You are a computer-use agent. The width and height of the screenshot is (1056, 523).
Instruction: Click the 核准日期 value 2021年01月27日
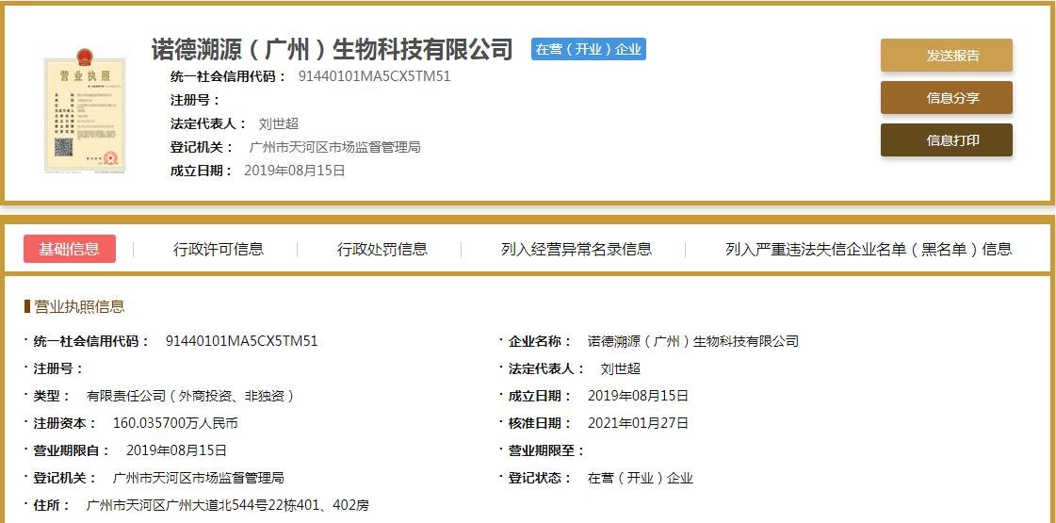[x=638, y=423]
